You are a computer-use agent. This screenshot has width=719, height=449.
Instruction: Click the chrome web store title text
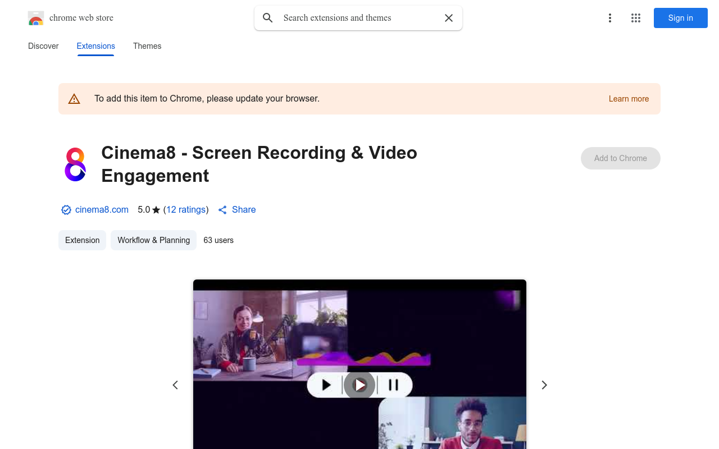(81, 18)
